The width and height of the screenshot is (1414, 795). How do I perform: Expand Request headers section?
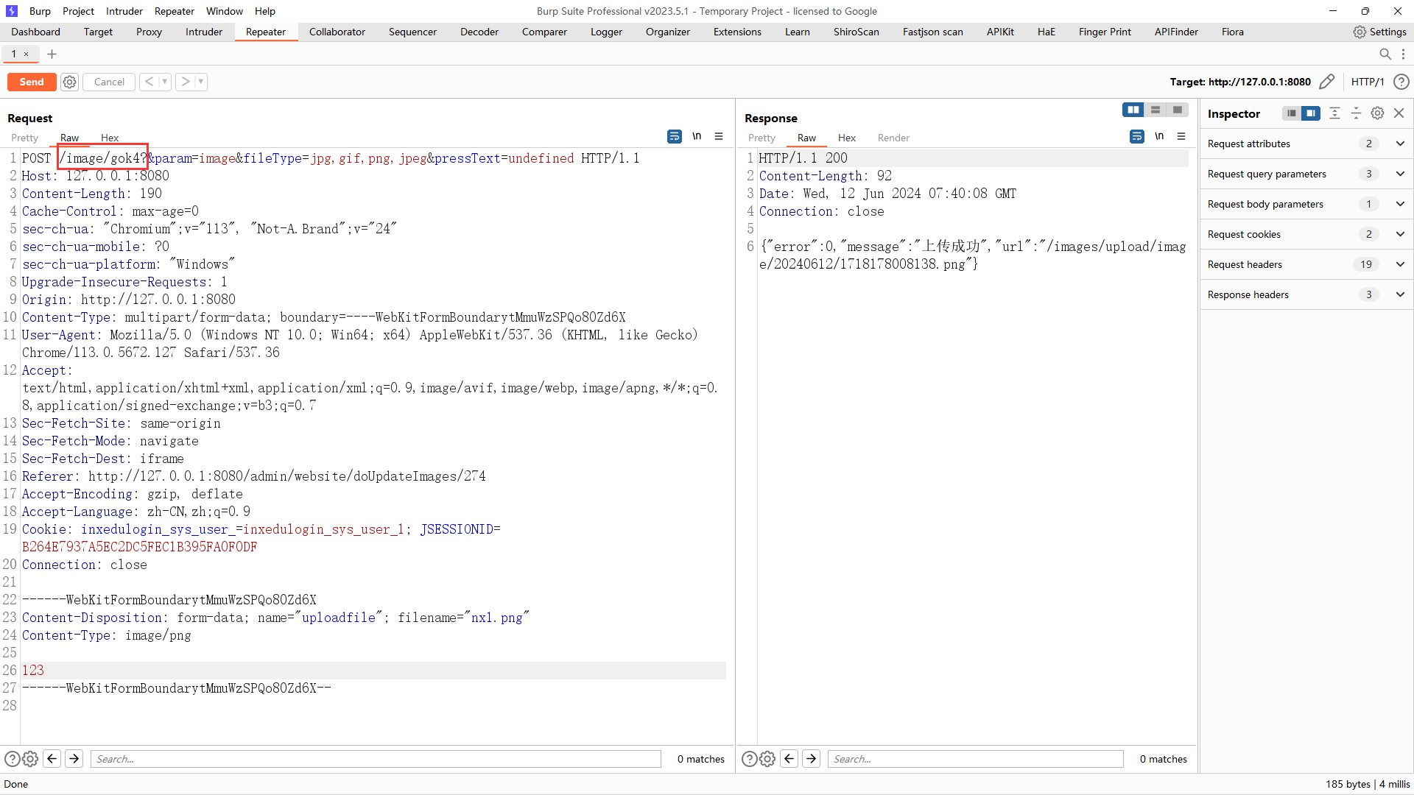pos(1400,264)
